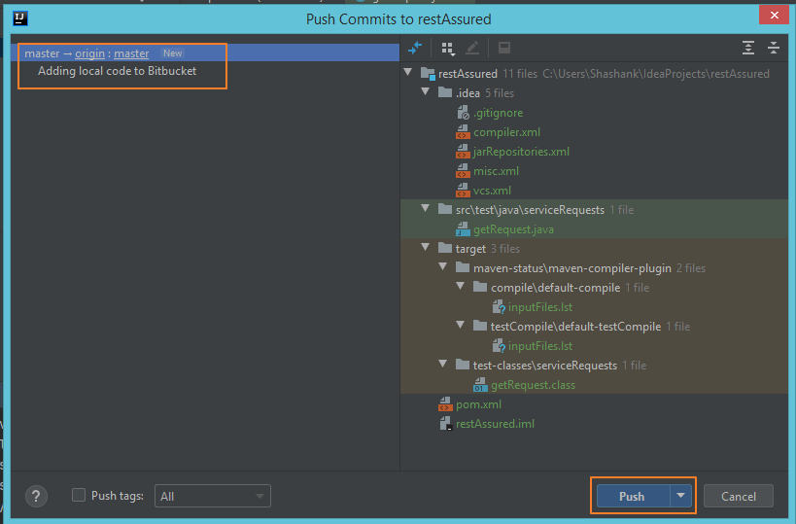The width and height of the screenshot is (796, 524).
Task: Click the restAssured root folder icon
Action: [428, 74]
